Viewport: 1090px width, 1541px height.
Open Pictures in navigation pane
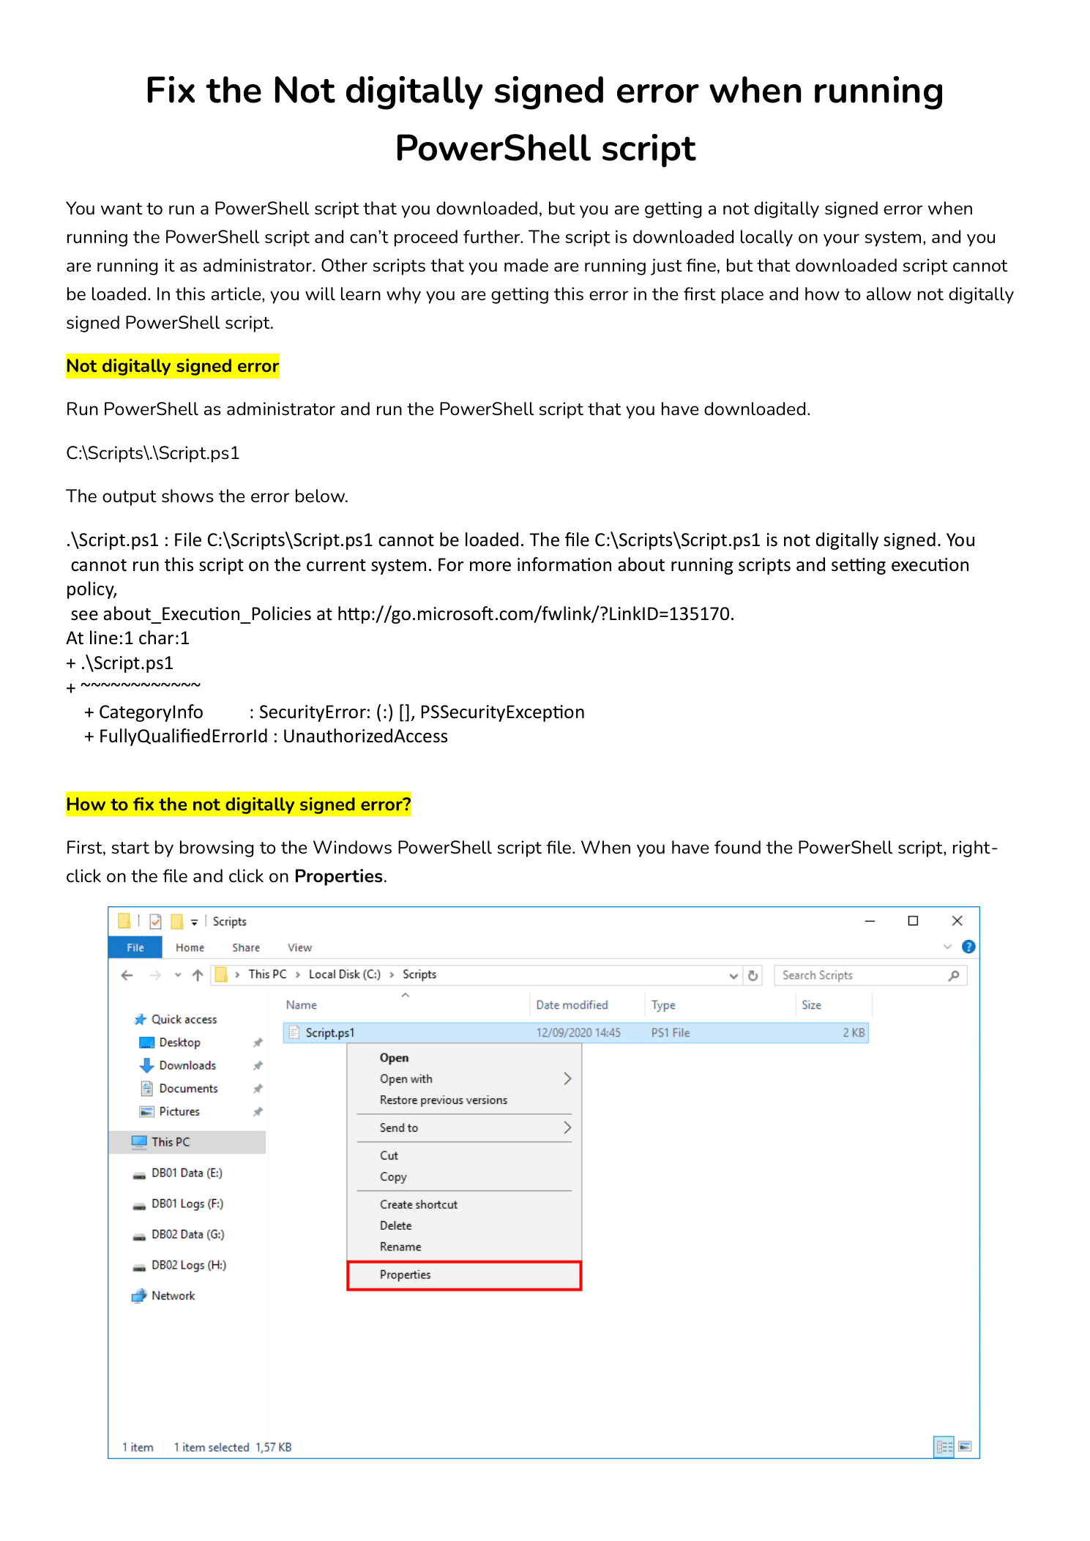(x=179, y=1111)
